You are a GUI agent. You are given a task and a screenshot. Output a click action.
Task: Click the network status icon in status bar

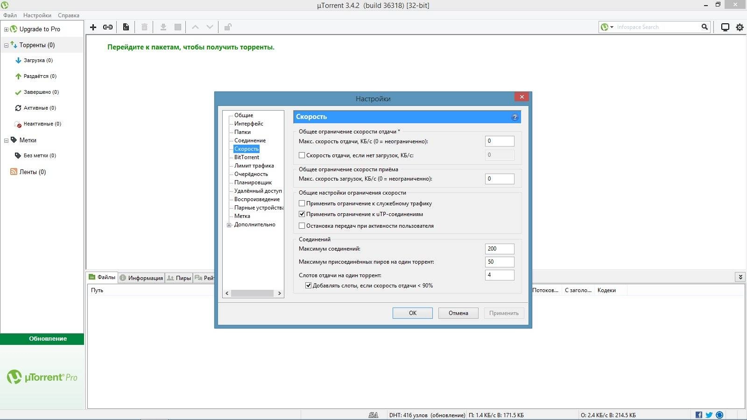tap(373, 415)
